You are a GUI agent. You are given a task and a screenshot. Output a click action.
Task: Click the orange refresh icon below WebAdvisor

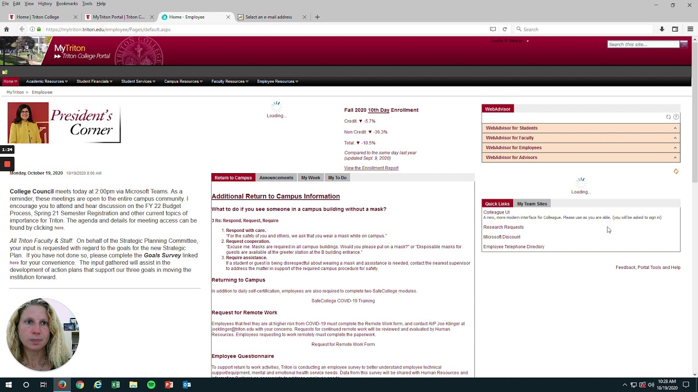click(676, 171)
